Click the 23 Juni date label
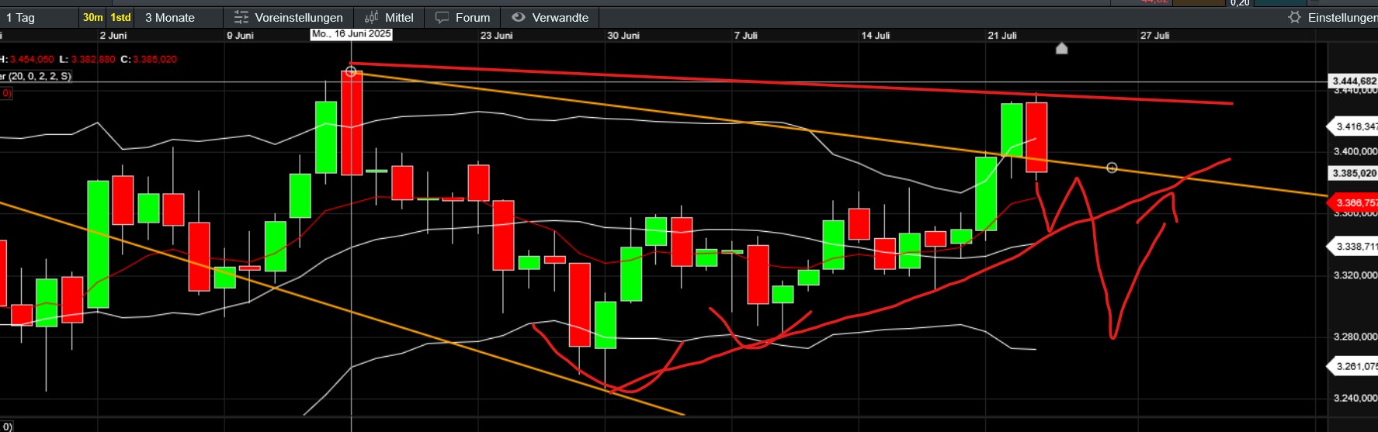The height and width of the screenshot is (432, 1378). point(497,36)
